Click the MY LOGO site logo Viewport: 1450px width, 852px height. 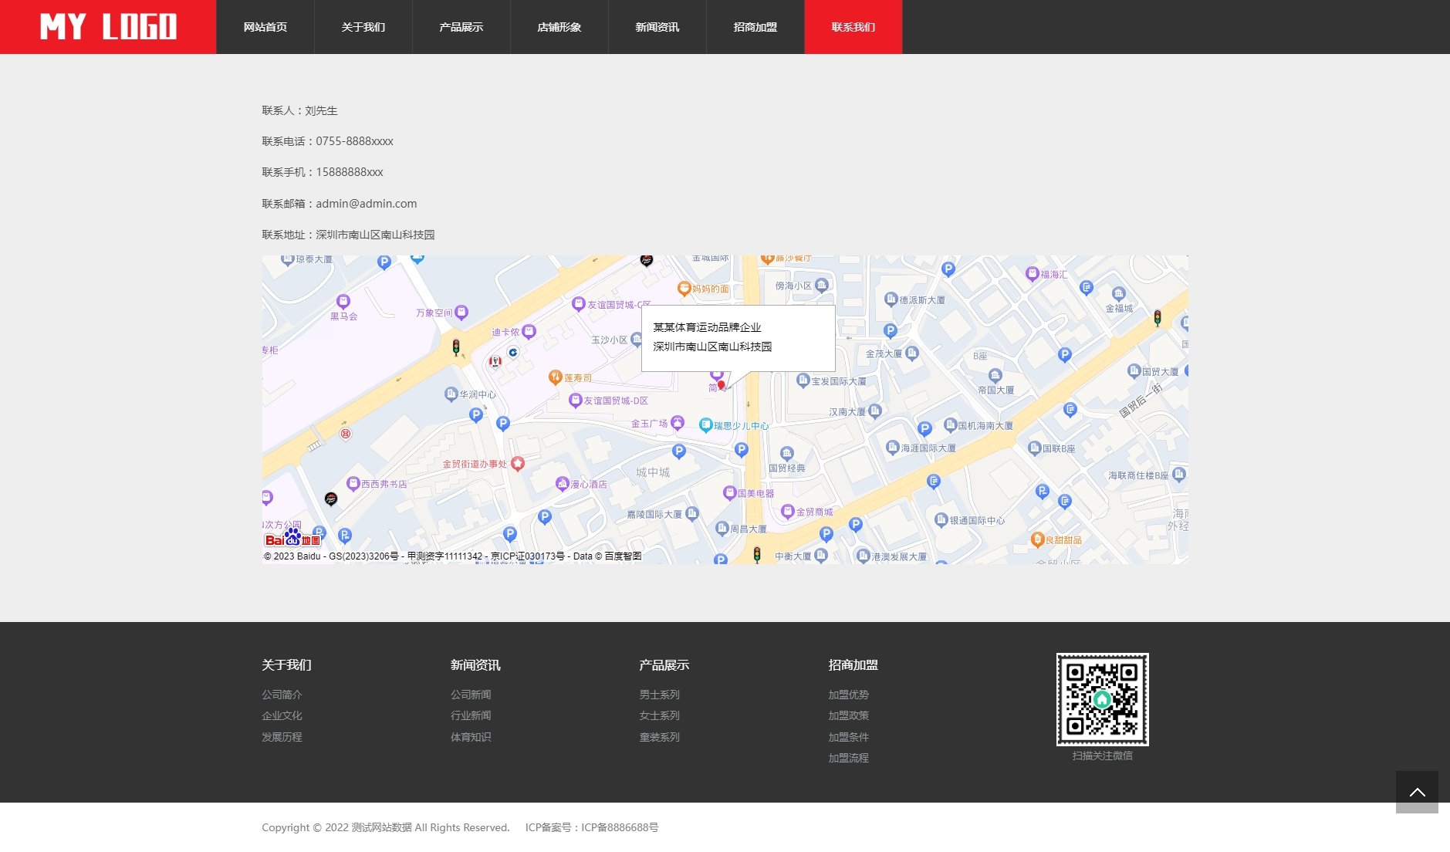pos(108,27)
